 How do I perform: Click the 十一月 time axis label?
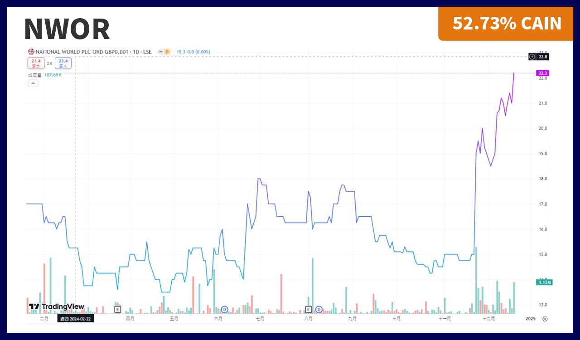(x=445, y=319)
